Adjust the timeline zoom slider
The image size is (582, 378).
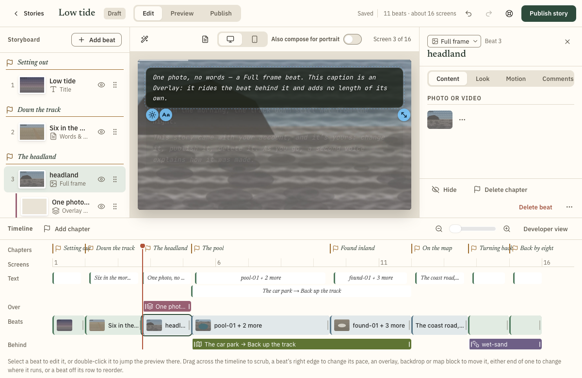(x=472, y=229)
